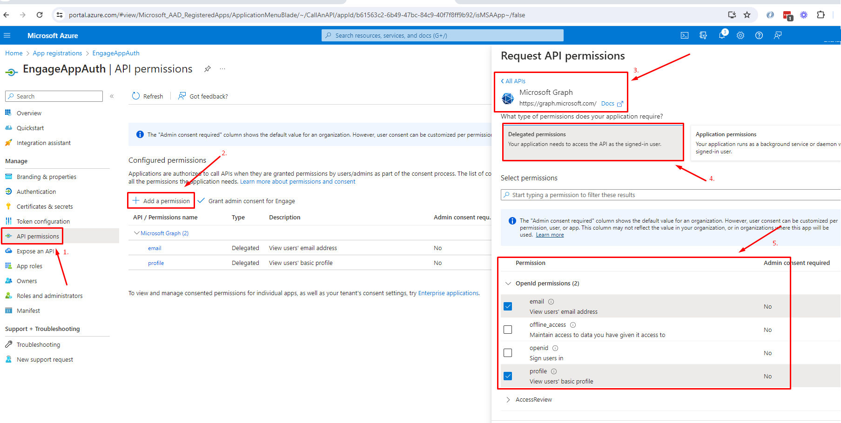Open the browser extensions puzzle icon
This screenshot has height=423, width=841.
[821, 15]
